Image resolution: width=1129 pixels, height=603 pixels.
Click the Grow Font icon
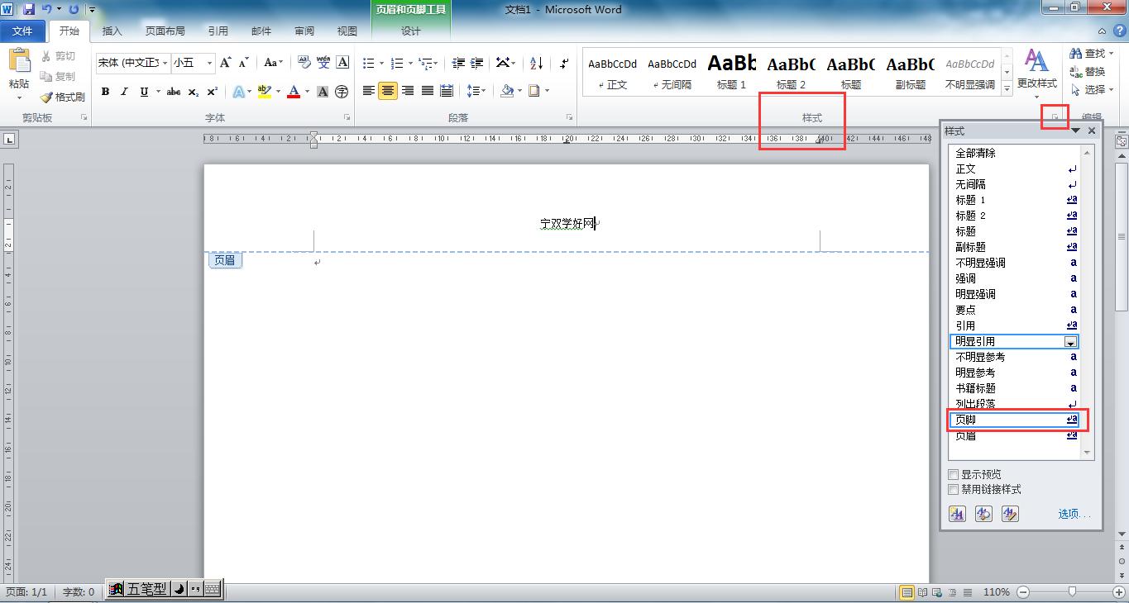(x=225, y=63)
